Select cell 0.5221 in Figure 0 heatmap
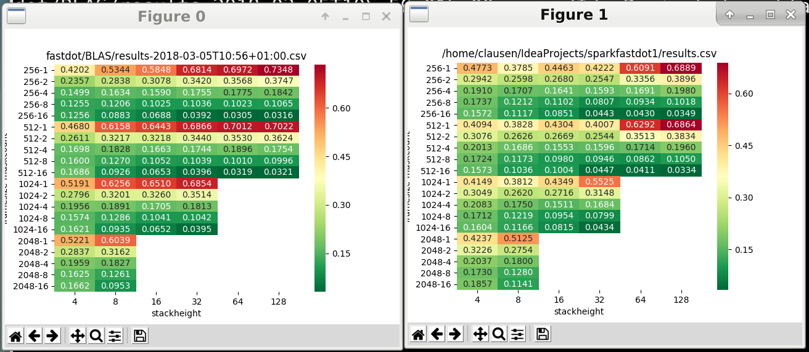Viewport: 809px width, 352px height. (x=75, y=241)
